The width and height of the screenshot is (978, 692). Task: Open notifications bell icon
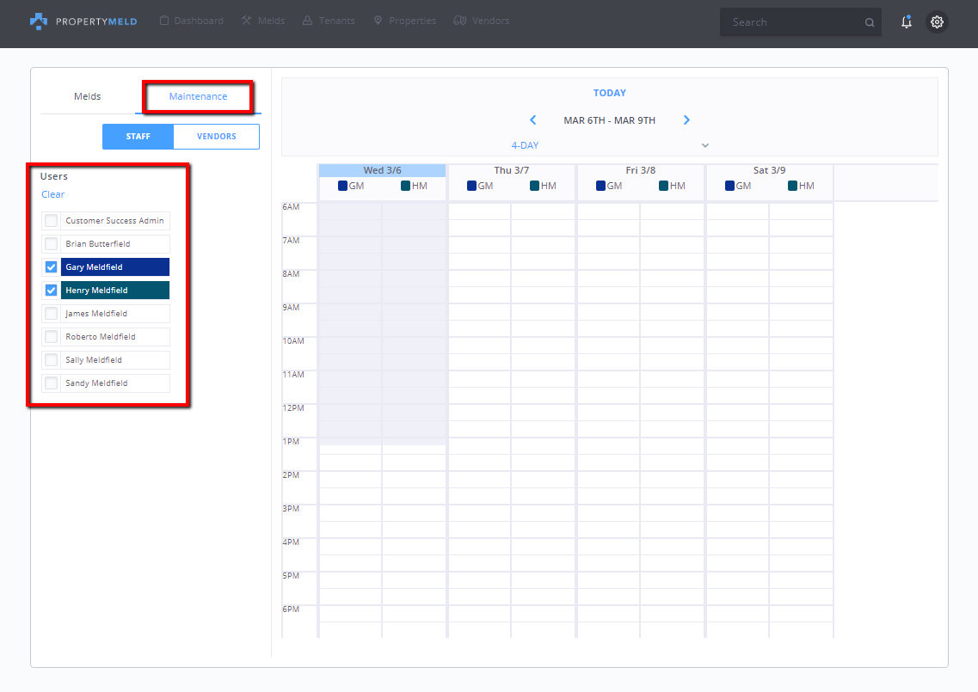[906, 22]
